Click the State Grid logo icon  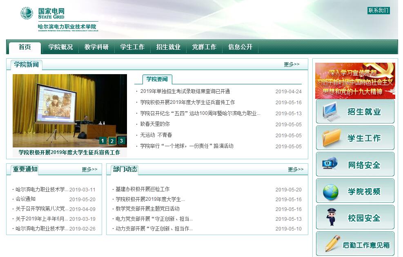click(27, 13)
